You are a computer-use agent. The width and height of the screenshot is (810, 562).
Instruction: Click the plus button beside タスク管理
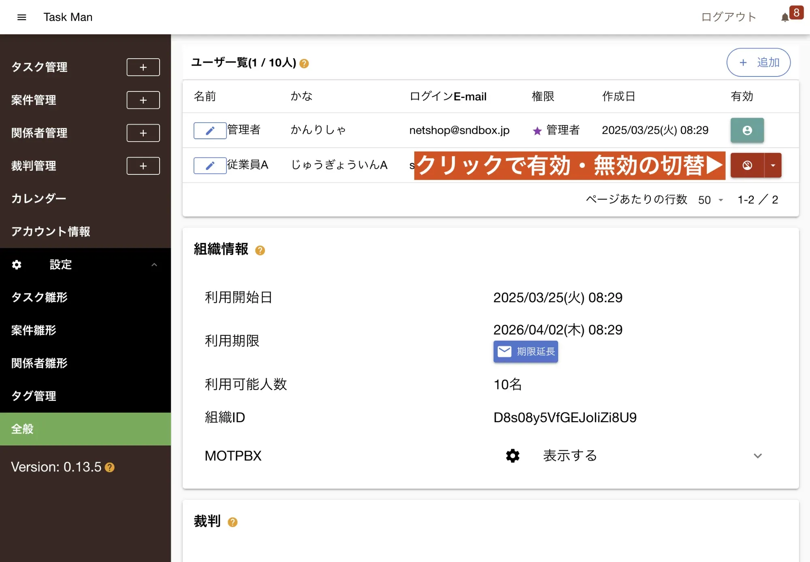pyautogui.click(x=143, y=67)
